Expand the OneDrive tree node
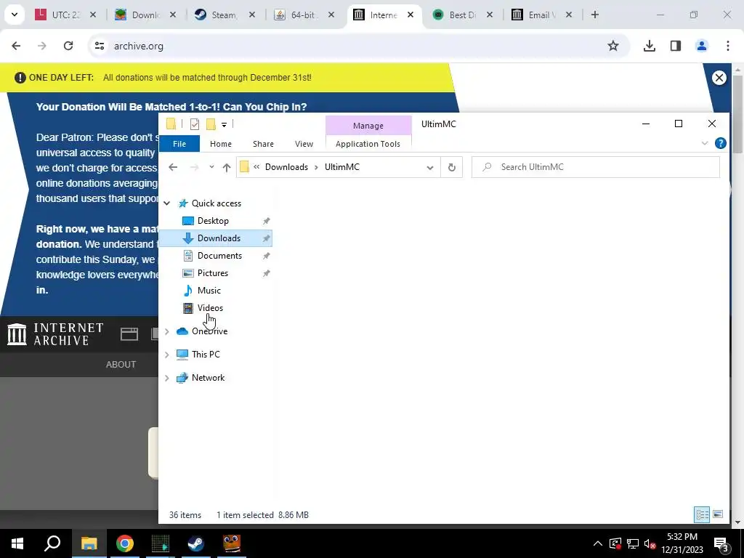Viewport: 744px width, 558px height. coord(167,331)
